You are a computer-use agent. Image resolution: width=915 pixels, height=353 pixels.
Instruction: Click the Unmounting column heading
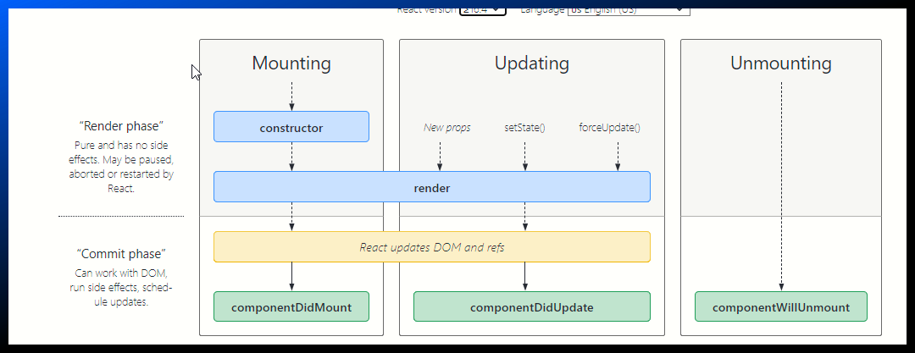(x=780, y=63)
